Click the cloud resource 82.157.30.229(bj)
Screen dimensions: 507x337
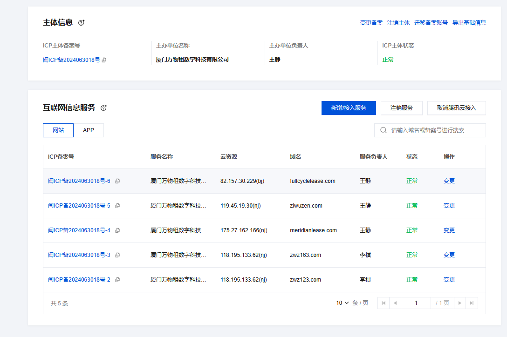(242, 181)
